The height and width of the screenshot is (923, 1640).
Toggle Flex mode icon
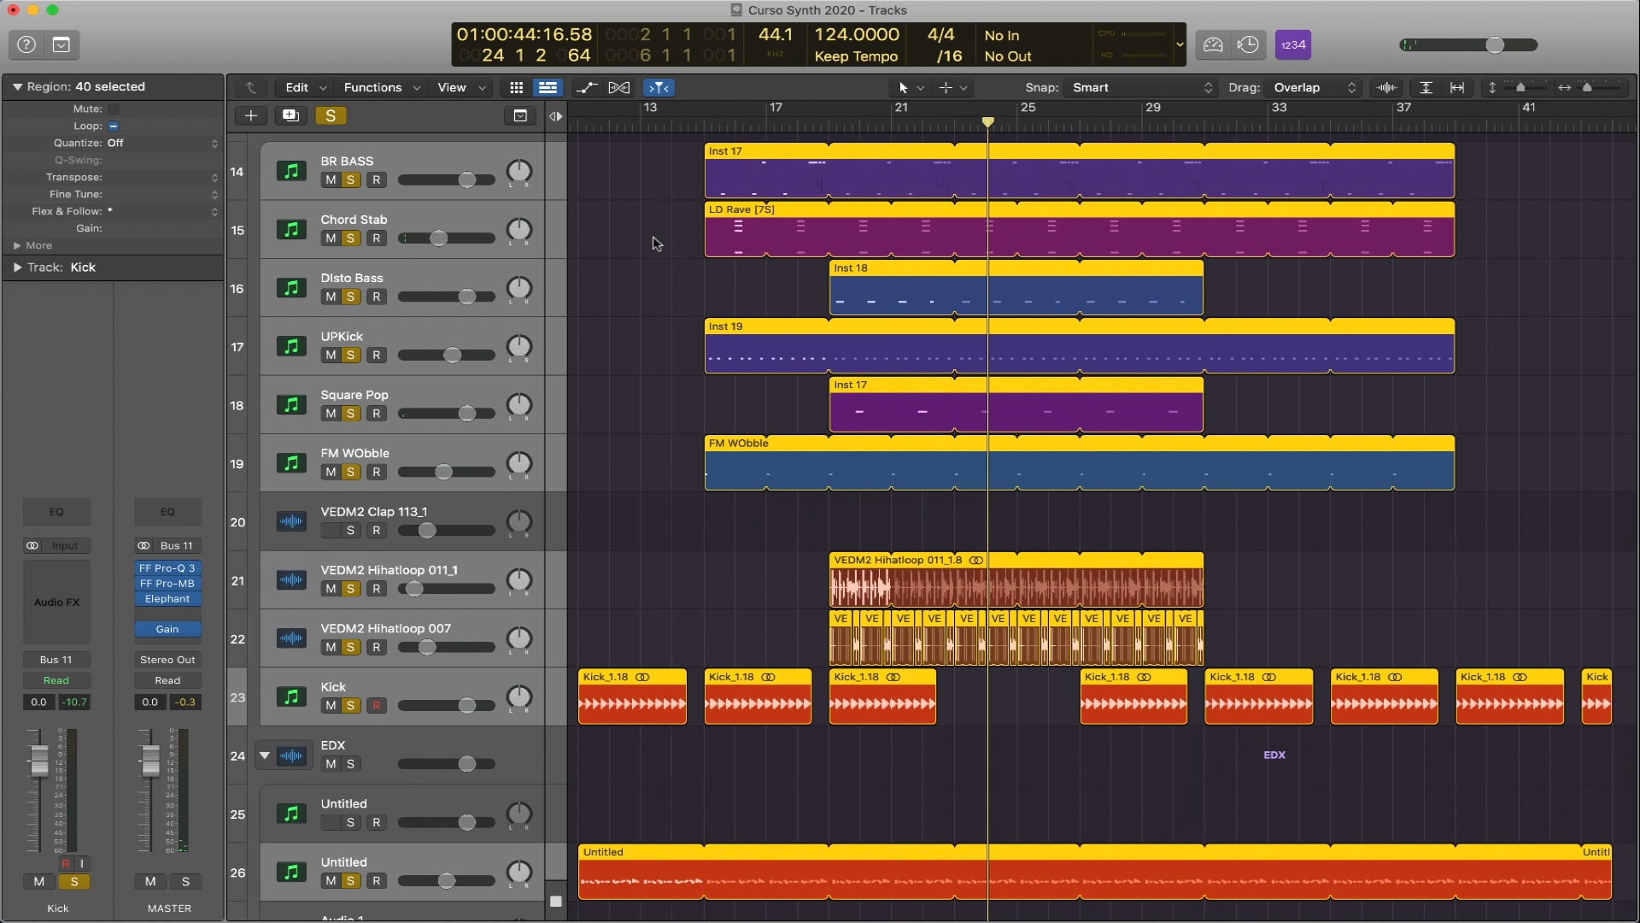pos(619,87)
